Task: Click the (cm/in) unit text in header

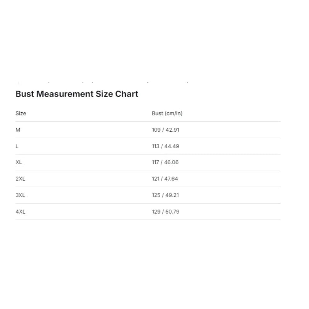Action: point(173,113)
